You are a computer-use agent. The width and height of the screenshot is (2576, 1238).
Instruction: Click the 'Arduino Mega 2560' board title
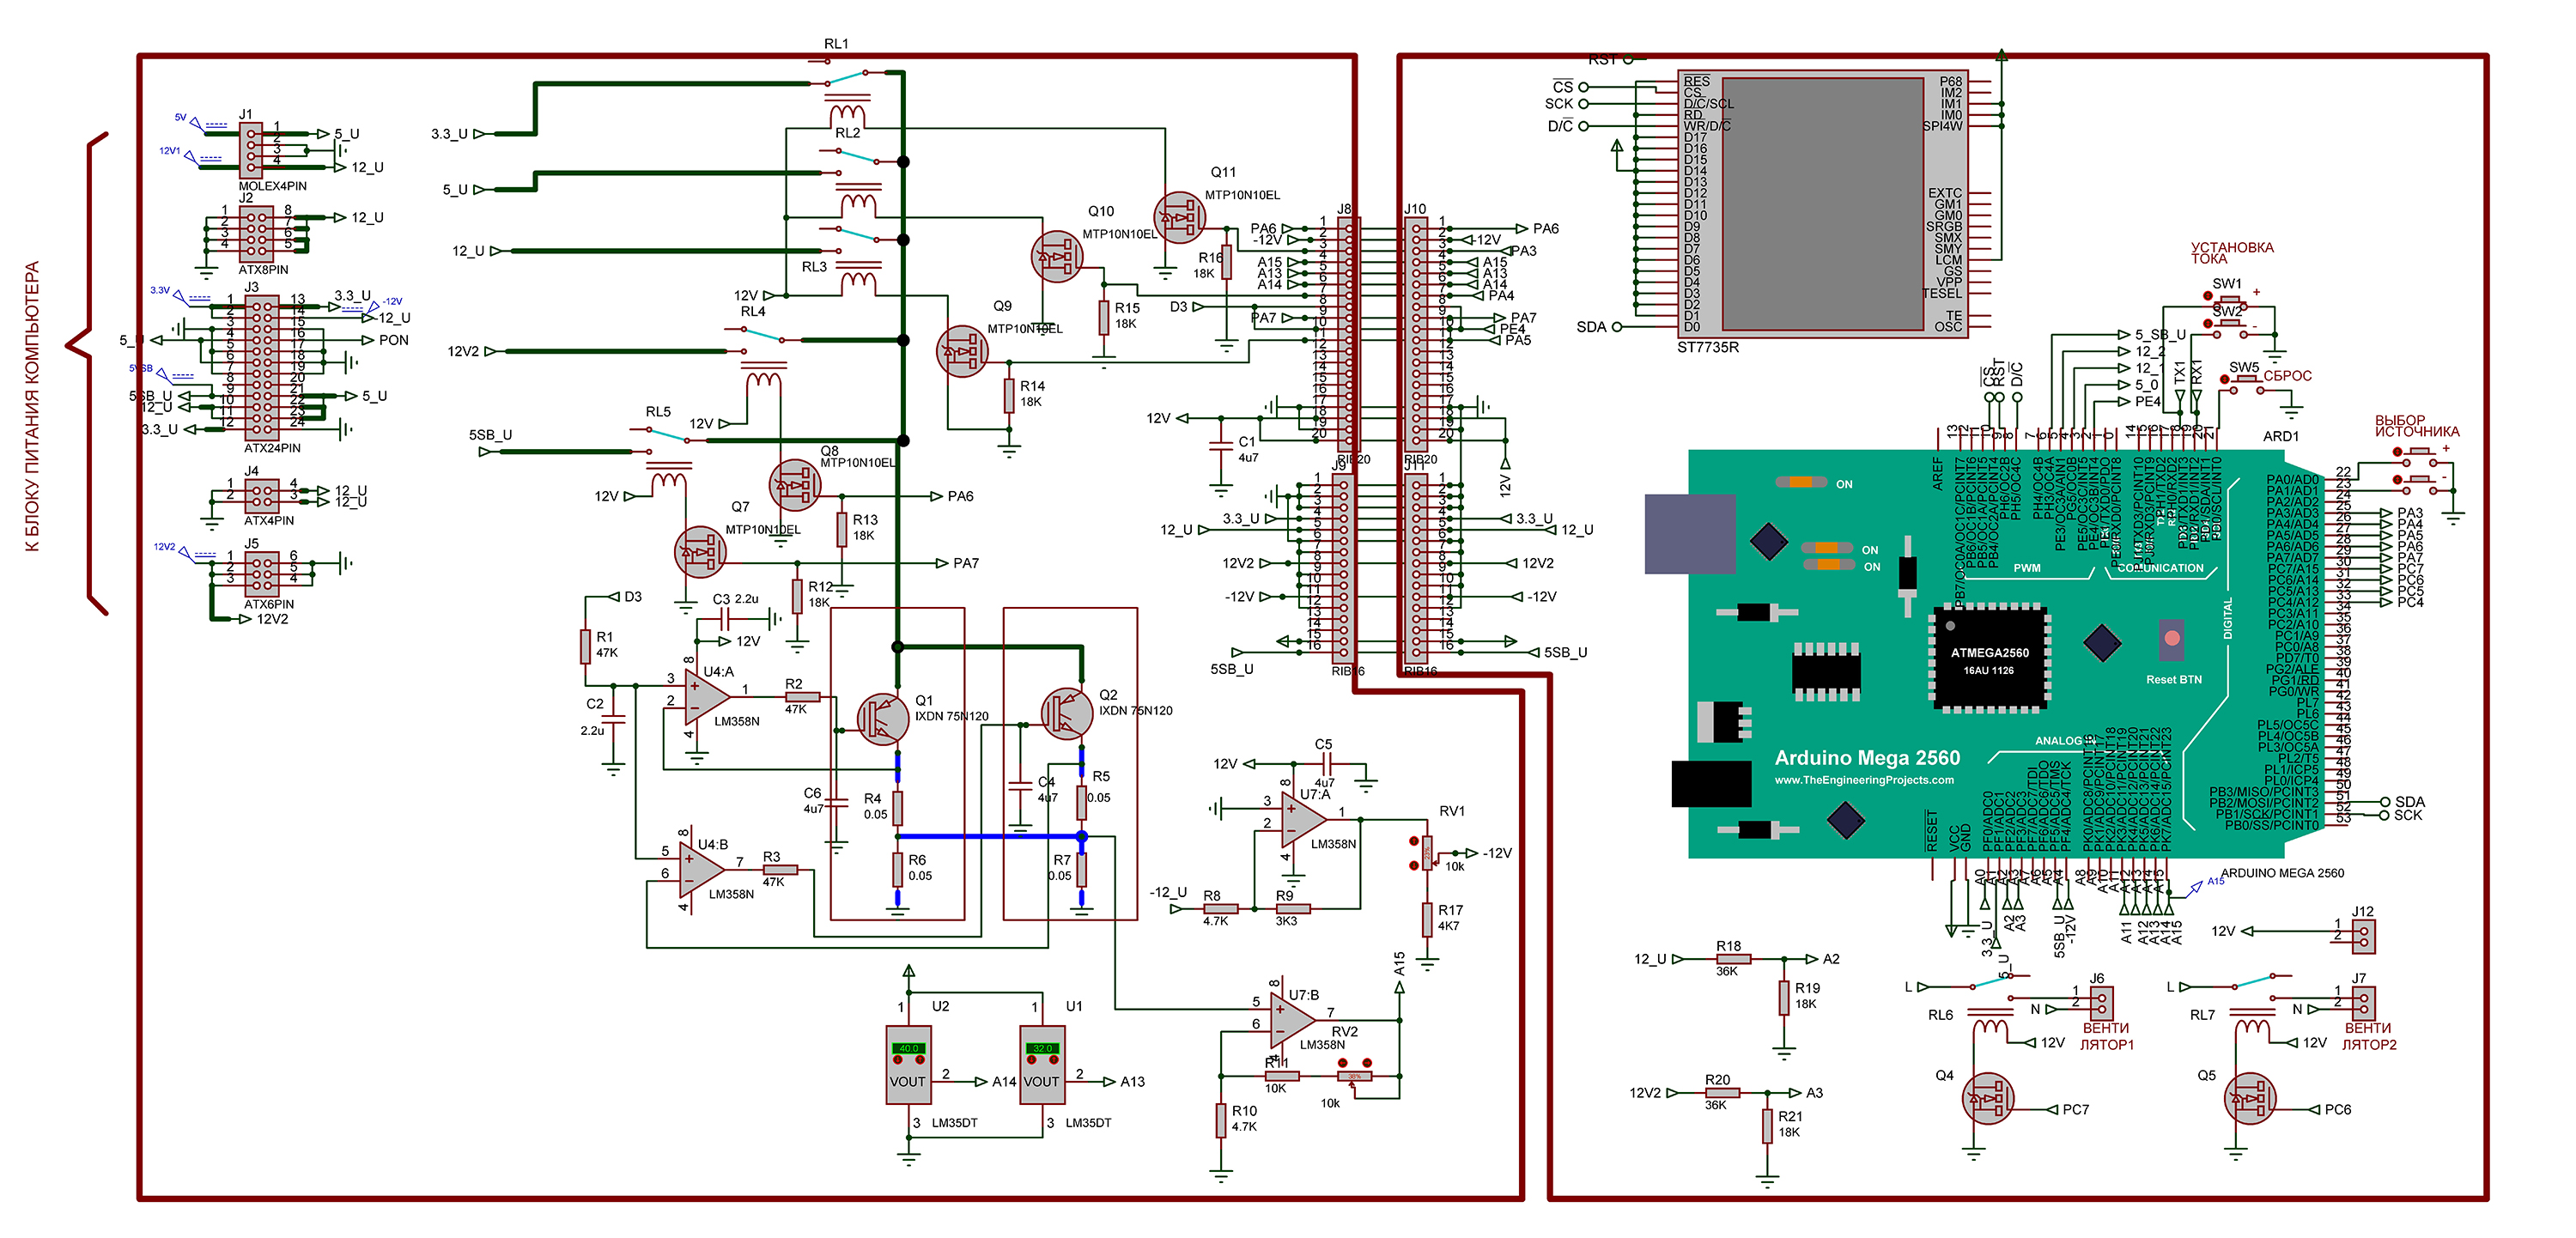pyautogui.click(x=1867, y=758)
